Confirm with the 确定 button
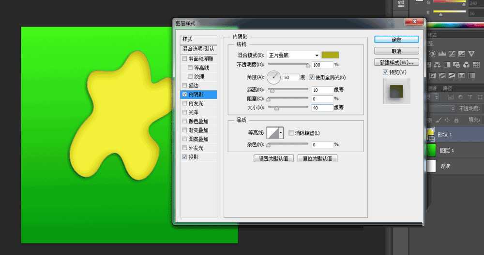 [396, 40]
